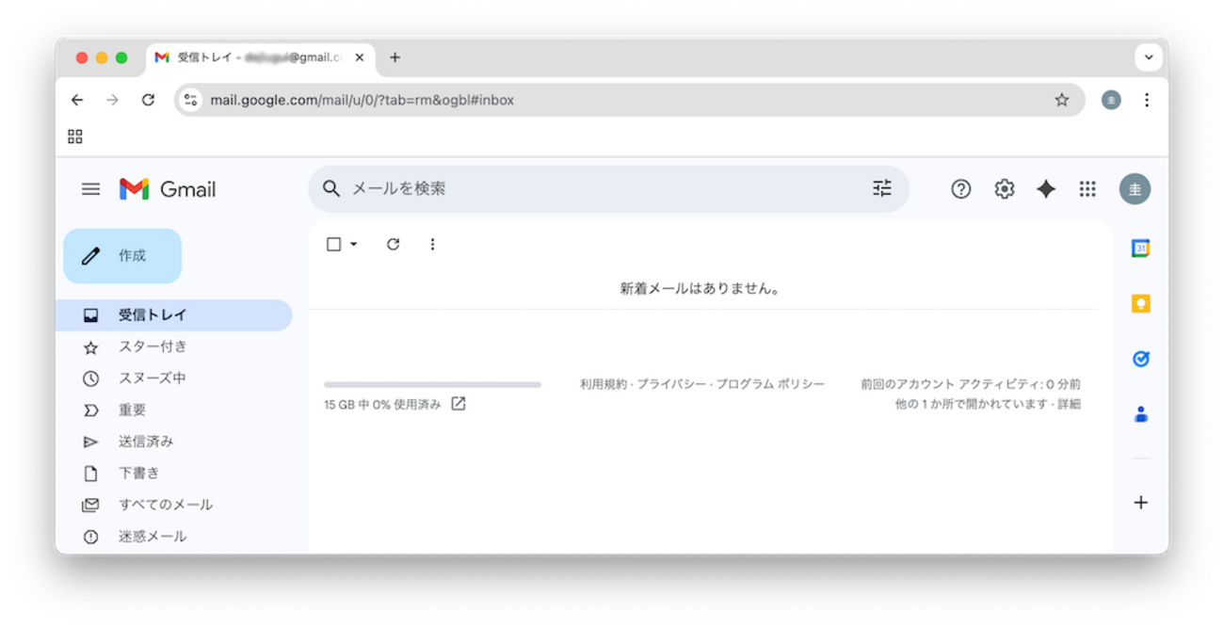Open storage management external link icon

[x=459, y=404]
